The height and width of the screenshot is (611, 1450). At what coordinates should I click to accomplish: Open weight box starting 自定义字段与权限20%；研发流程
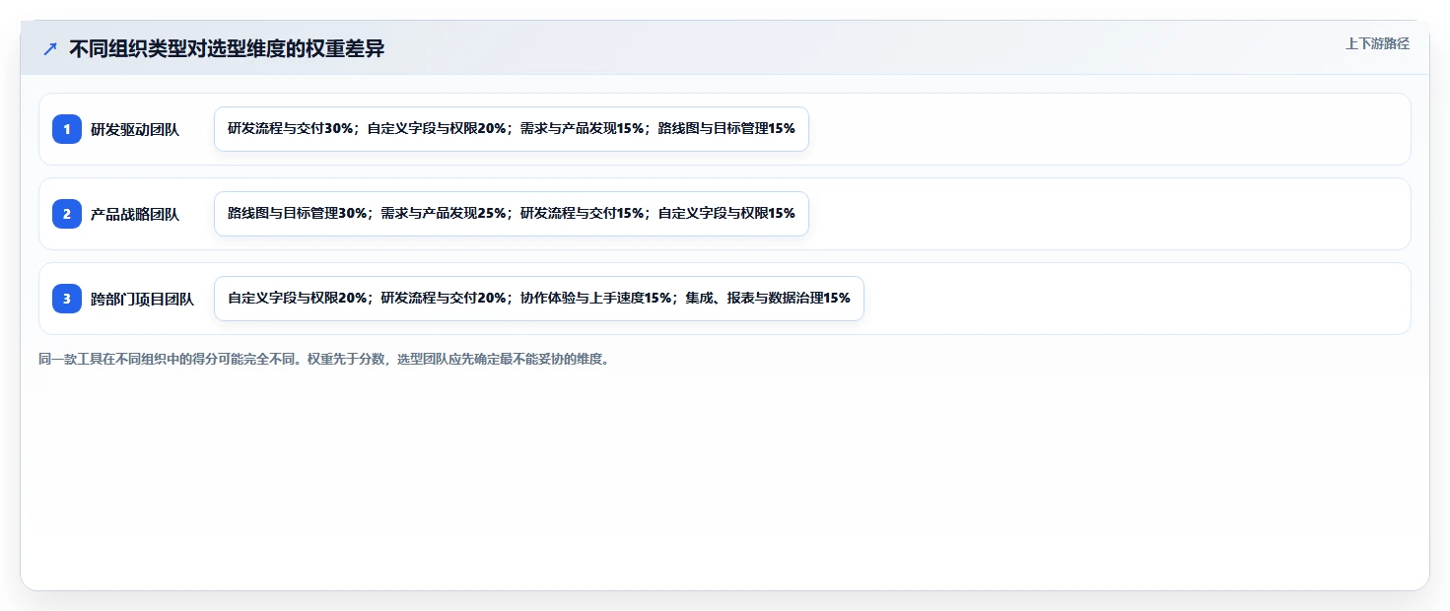click(539, 299)
